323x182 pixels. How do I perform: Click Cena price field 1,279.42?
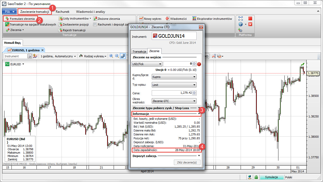(172, 93)
